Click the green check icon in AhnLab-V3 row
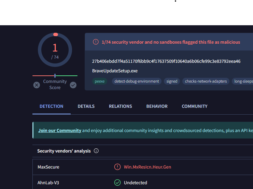Viewport: 253px width, 189px height. [x=117, y=183]
